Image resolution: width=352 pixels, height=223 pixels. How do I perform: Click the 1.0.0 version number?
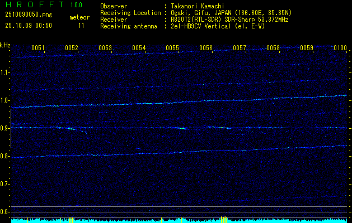pos(76,5)
